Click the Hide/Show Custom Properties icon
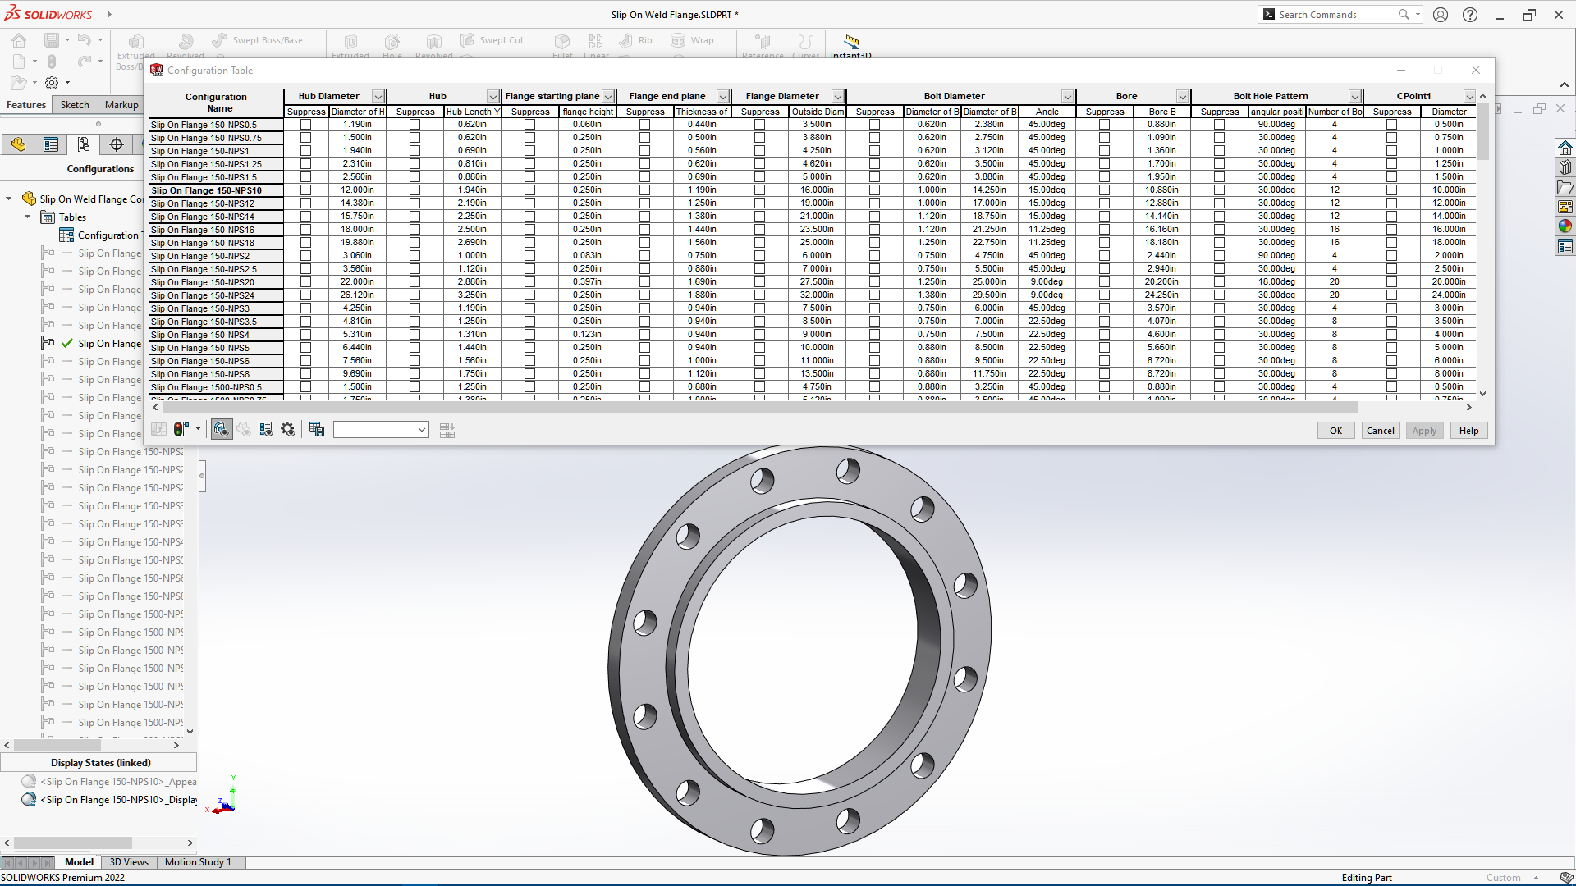 [x=265, y=429]
